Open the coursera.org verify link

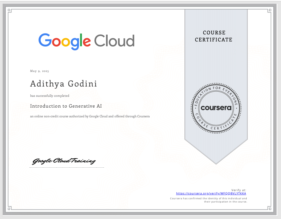[211, 193]
